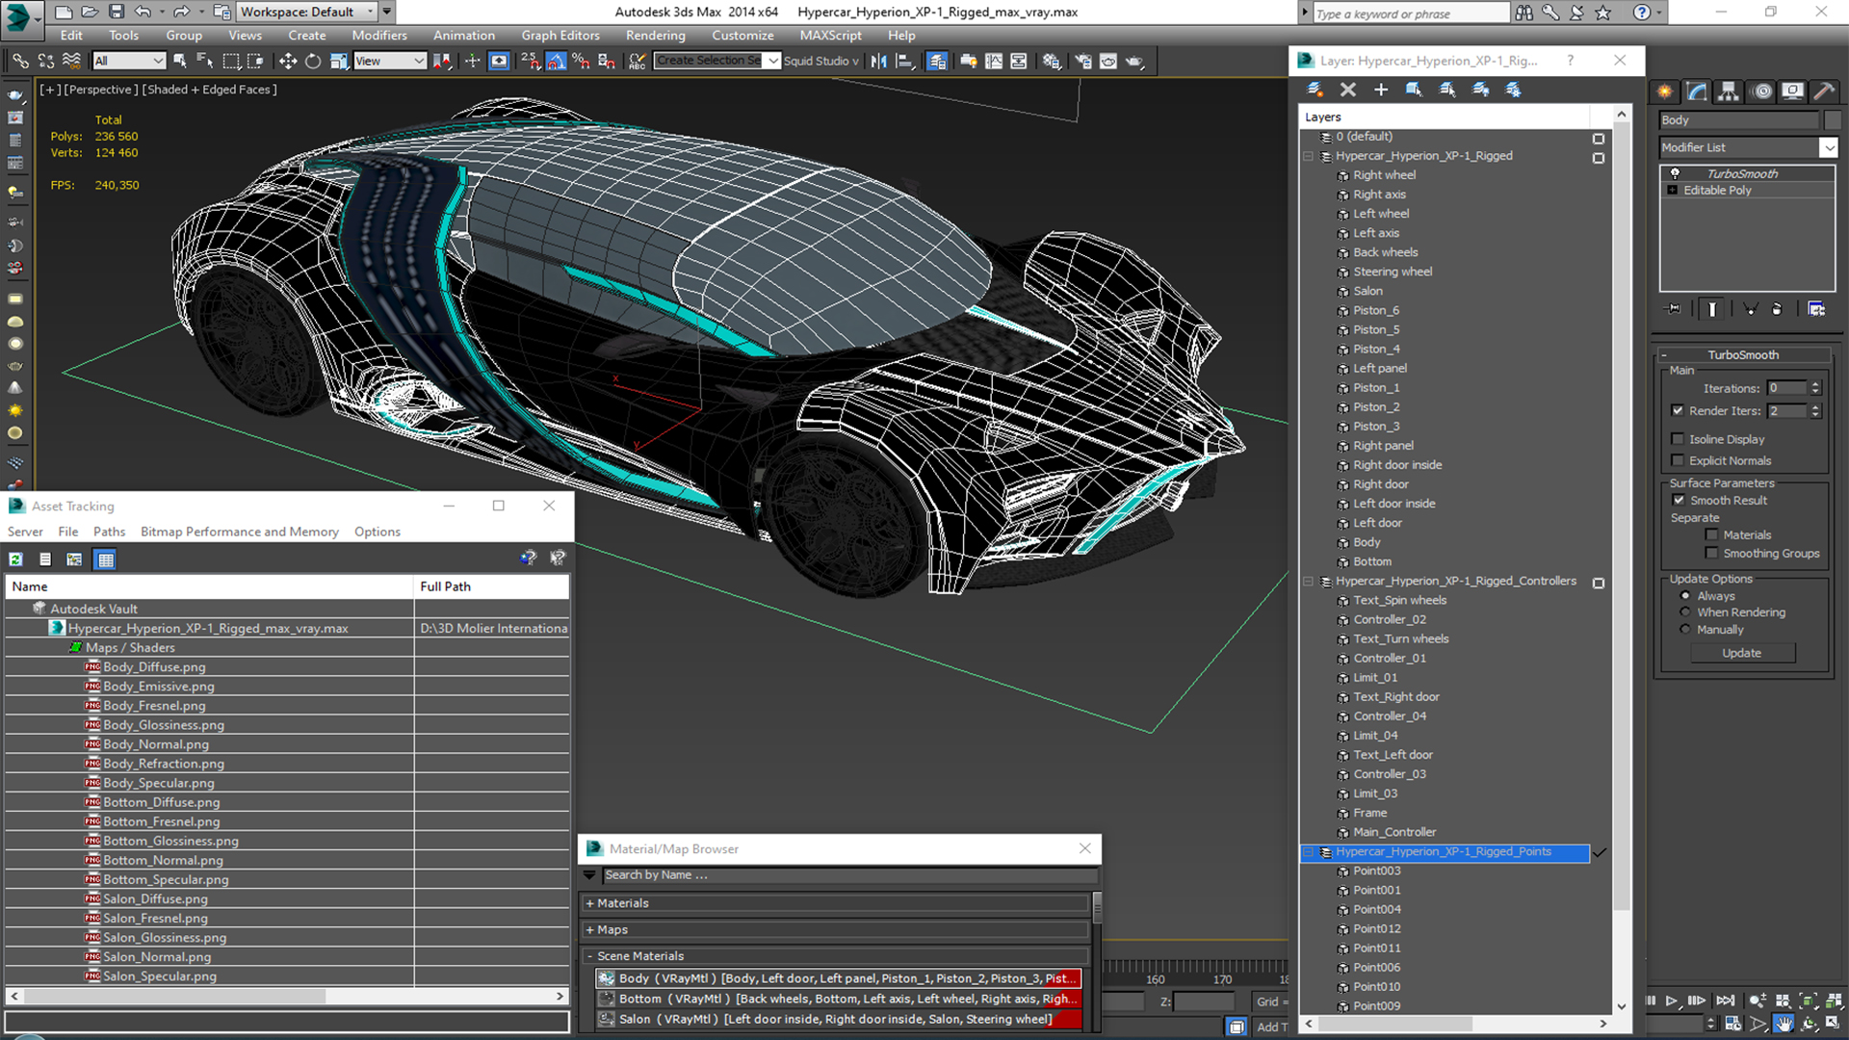Enable the Isoline Display checkbox
The image size is (1849, 1040).
(x=1678, y=439)
